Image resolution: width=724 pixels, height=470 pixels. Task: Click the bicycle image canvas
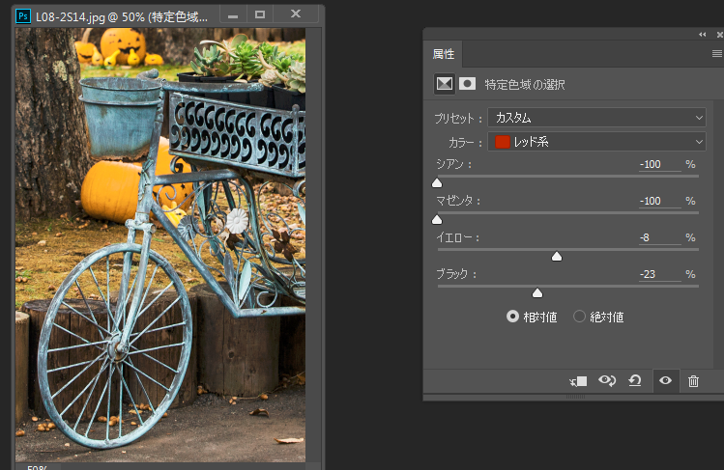[x=160, y=244]
